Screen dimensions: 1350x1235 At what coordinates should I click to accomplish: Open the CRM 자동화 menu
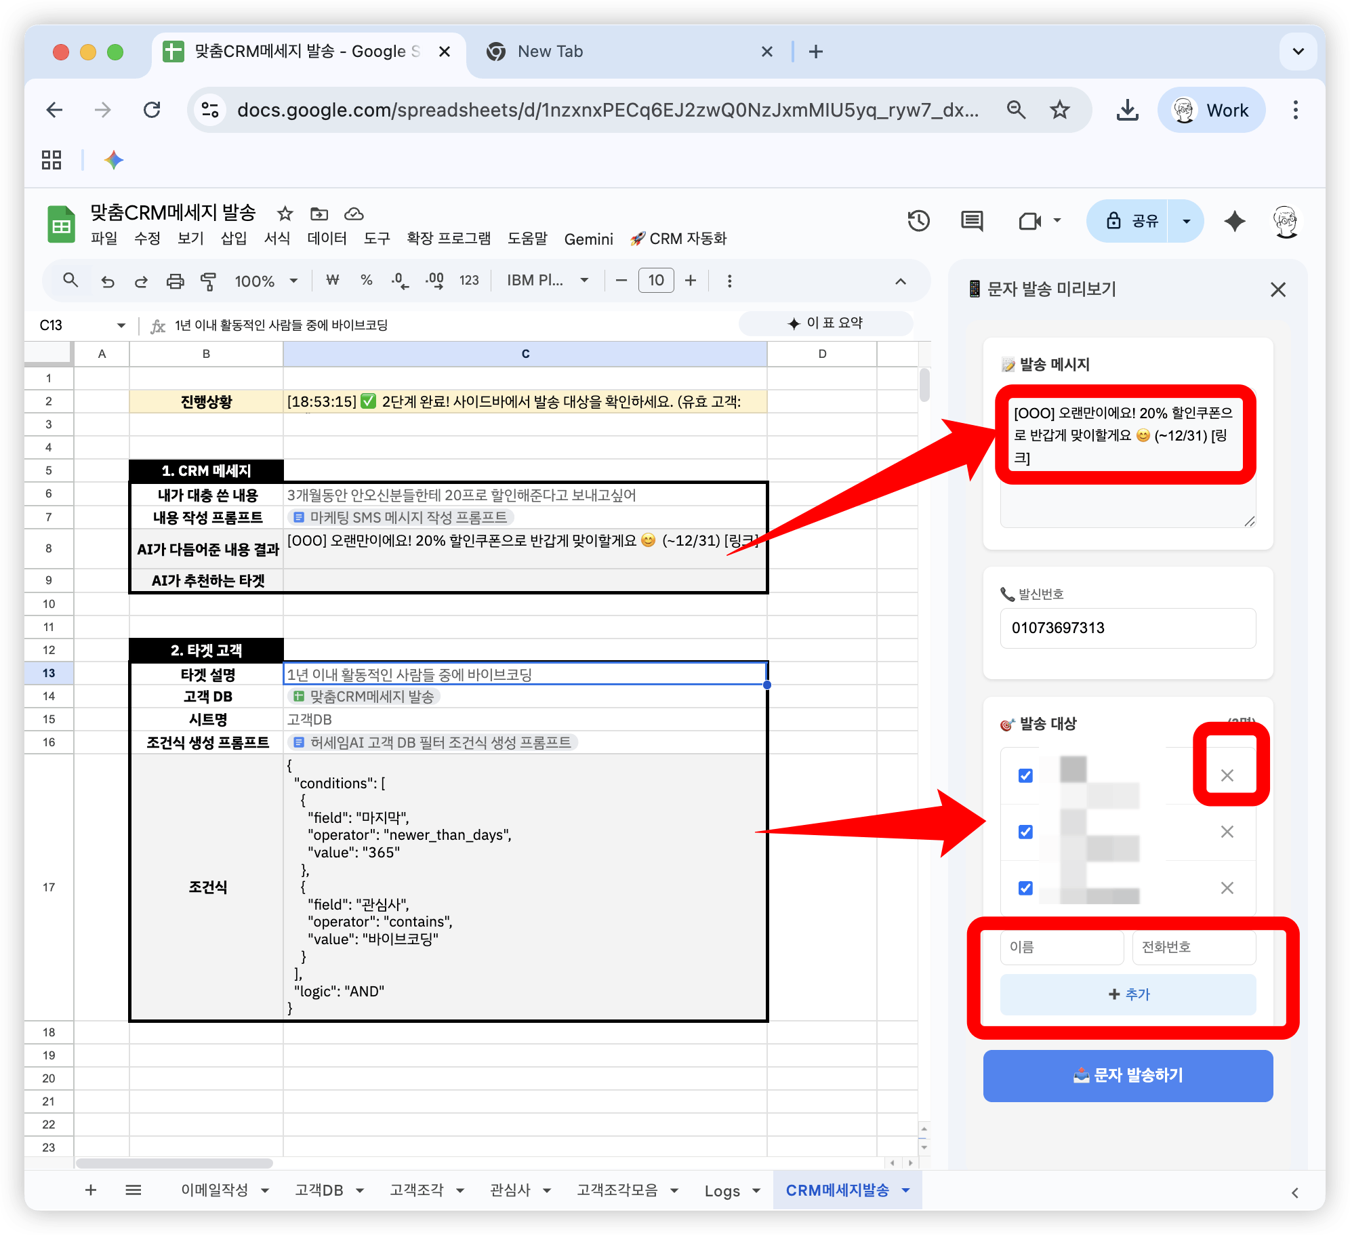(677, 239)
